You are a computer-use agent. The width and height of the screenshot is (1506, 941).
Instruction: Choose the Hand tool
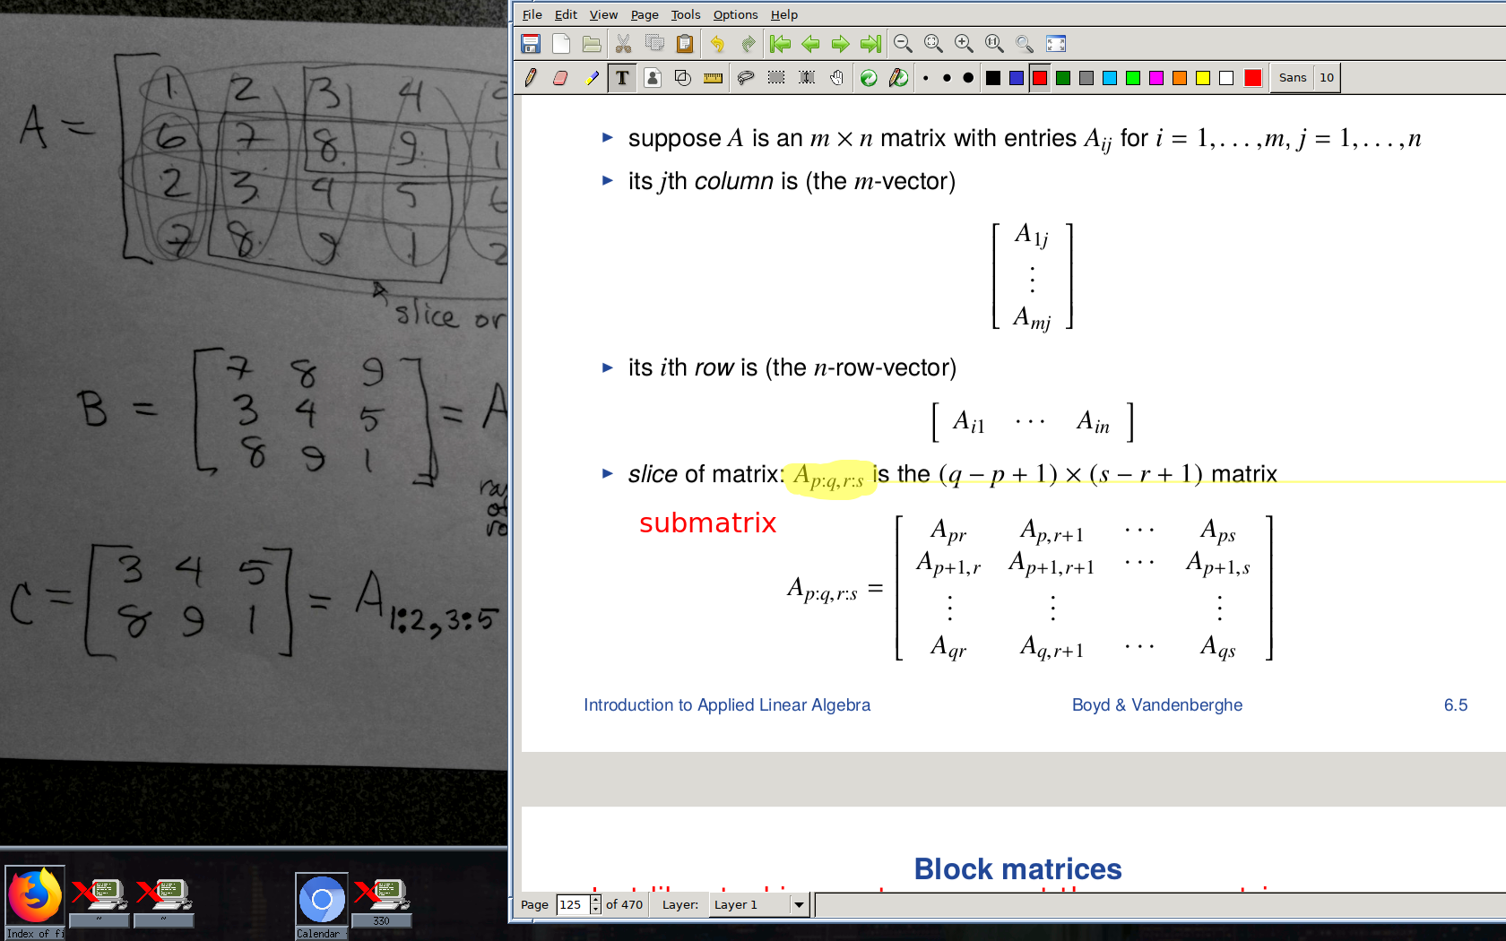tap(836, 78)
